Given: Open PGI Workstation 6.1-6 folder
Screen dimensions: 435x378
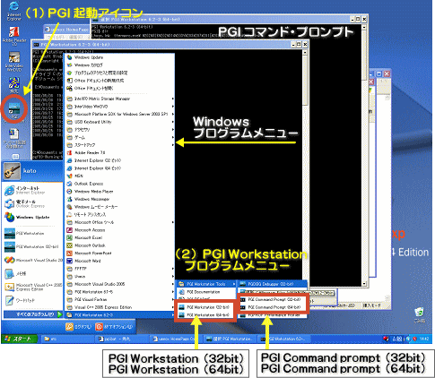Looking at the screenshot, I should [119, 292].
